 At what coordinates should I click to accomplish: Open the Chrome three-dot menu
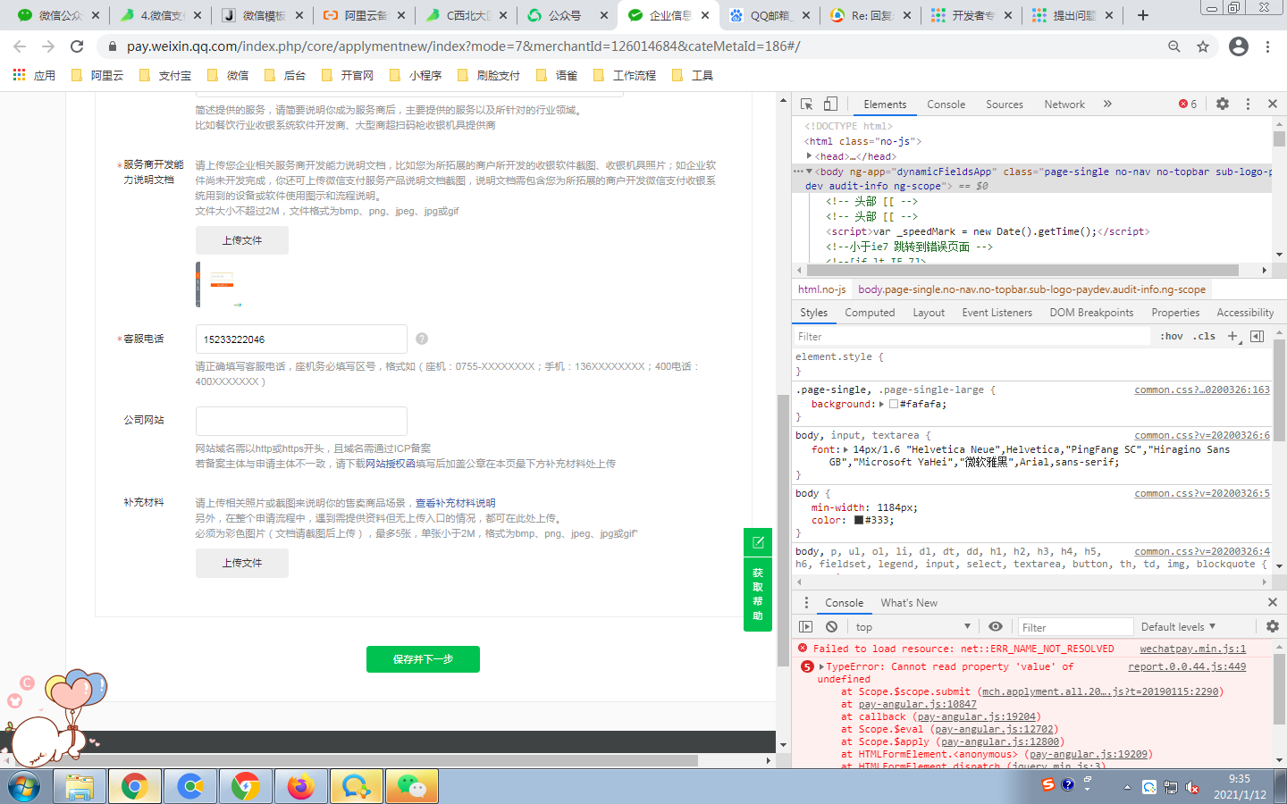point(1267,46)
